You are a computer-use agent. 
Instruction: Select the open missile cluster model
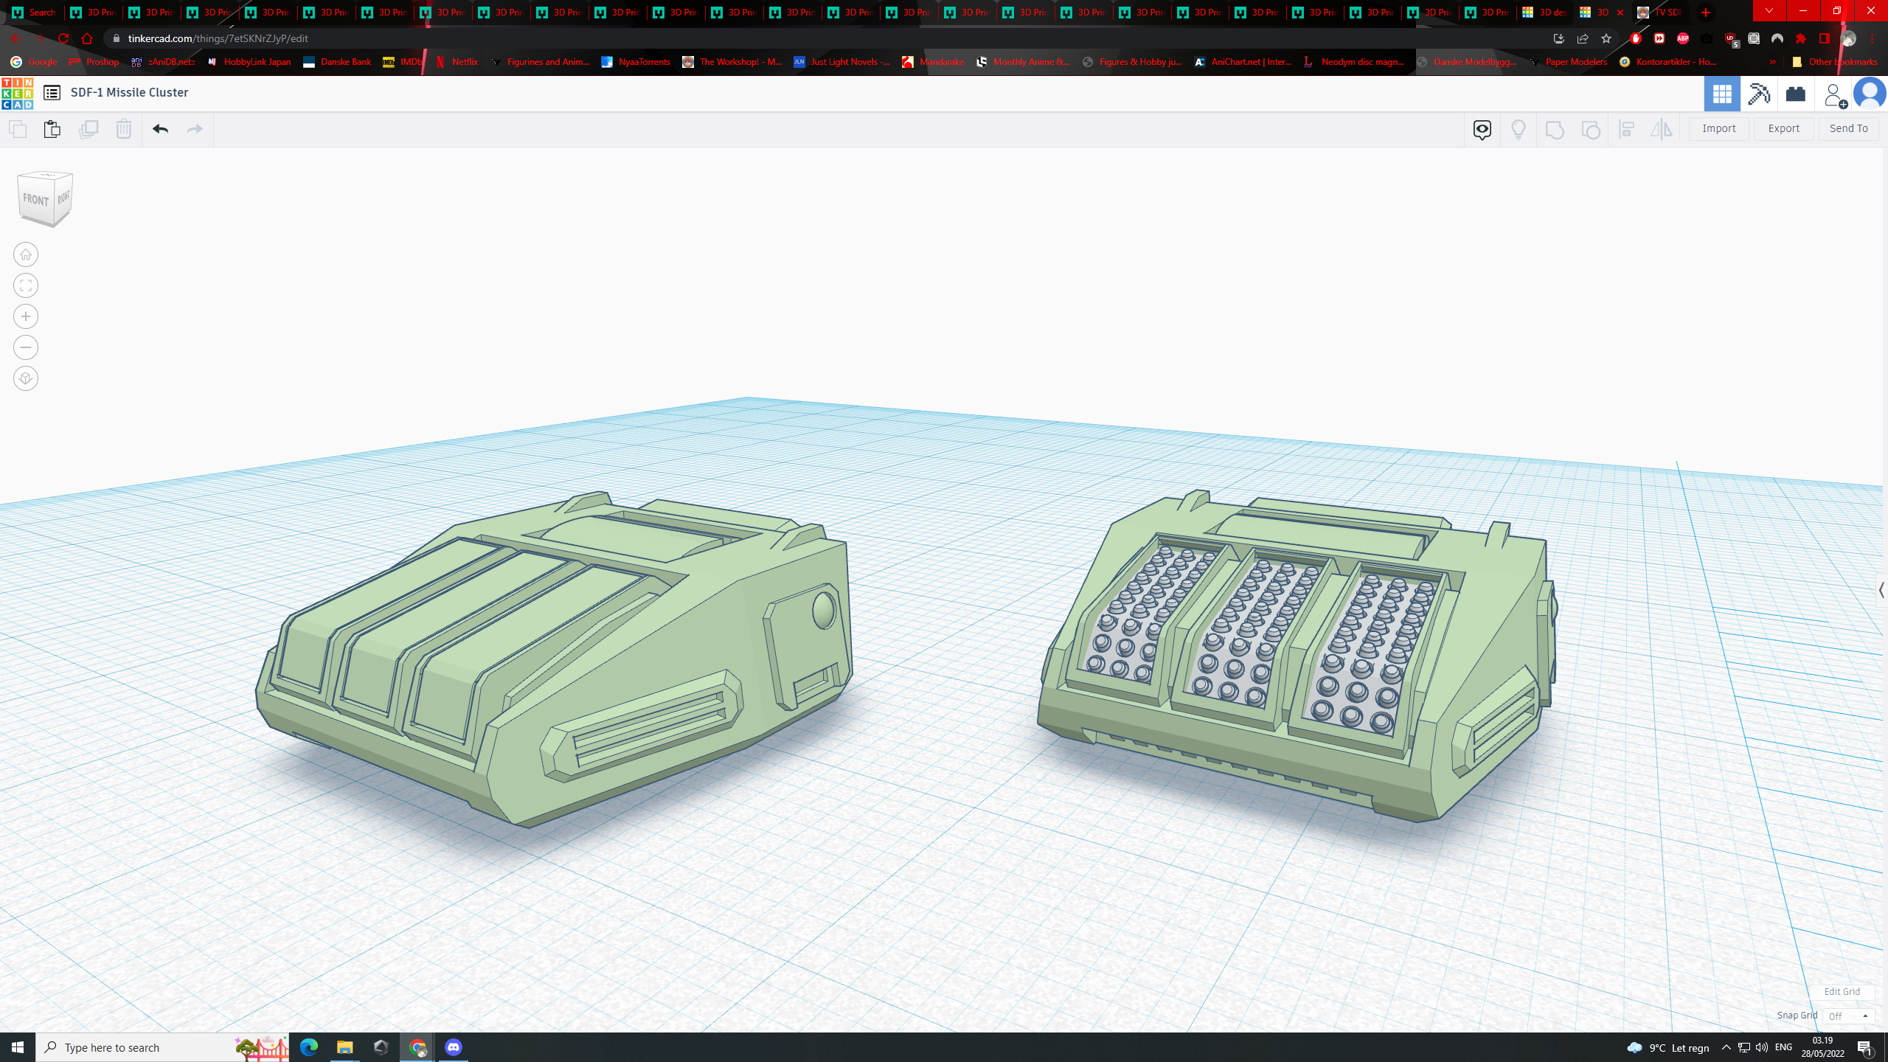pos(1297,655)
